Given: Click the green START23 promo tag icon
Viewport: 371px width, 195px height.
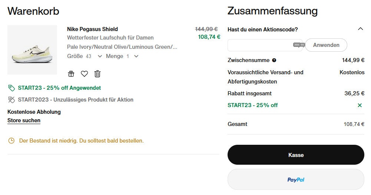Looking at the screenshot, I should (x=11, y=88).
